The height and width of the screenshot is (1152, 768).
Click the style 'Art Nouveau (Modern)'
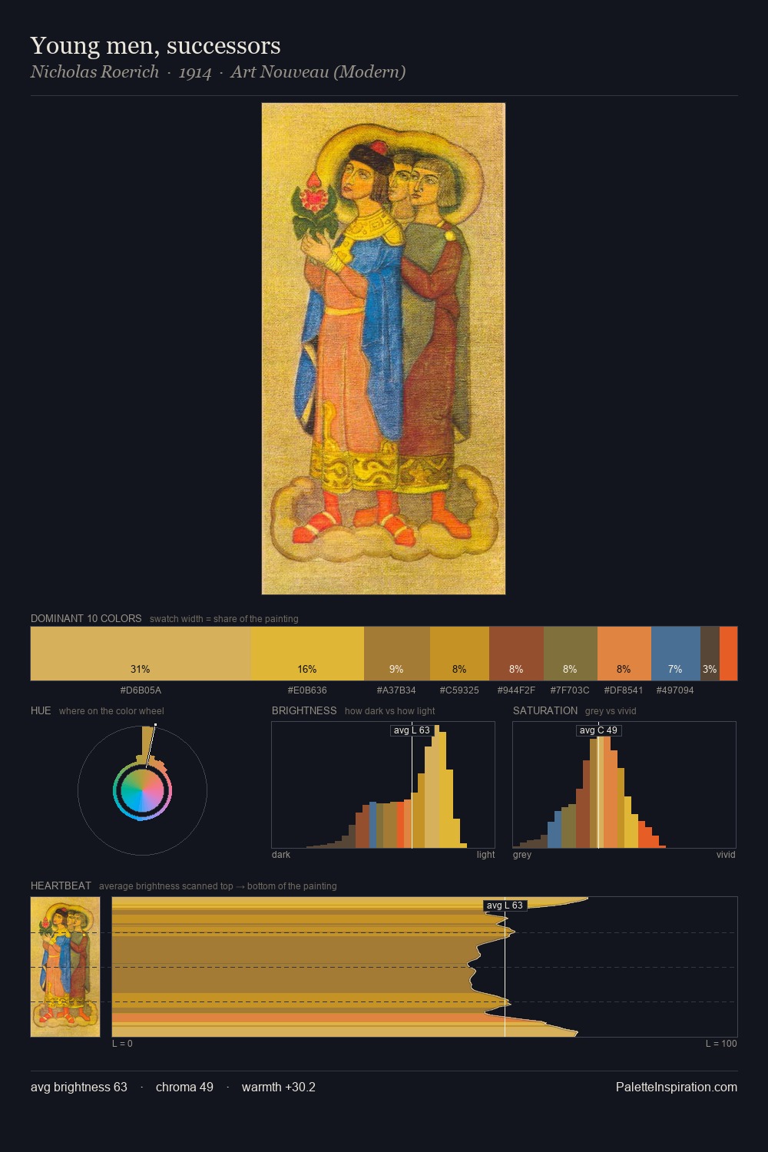(318, 72)
